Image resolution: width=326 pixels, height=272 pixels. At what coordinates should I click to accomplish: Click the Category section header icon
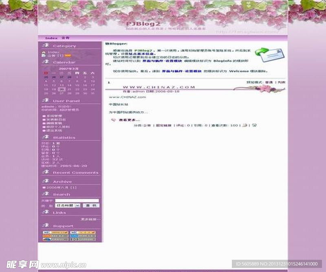tap(46, 45)
